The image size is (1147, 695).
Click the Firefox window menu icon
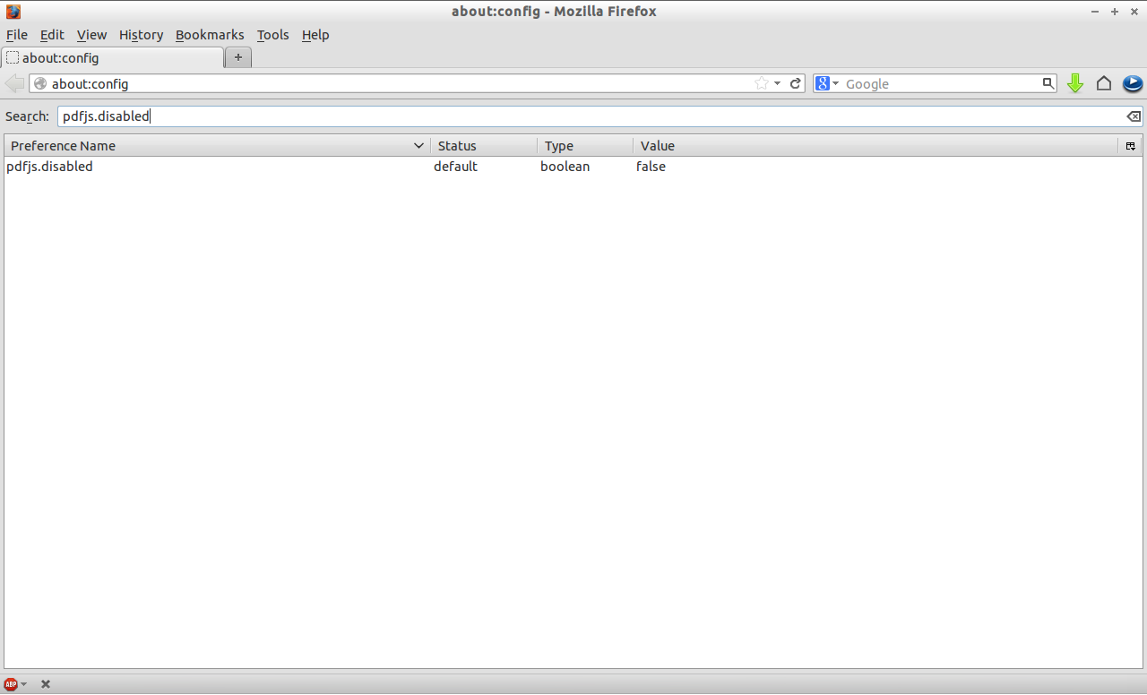tap(13, 12)
